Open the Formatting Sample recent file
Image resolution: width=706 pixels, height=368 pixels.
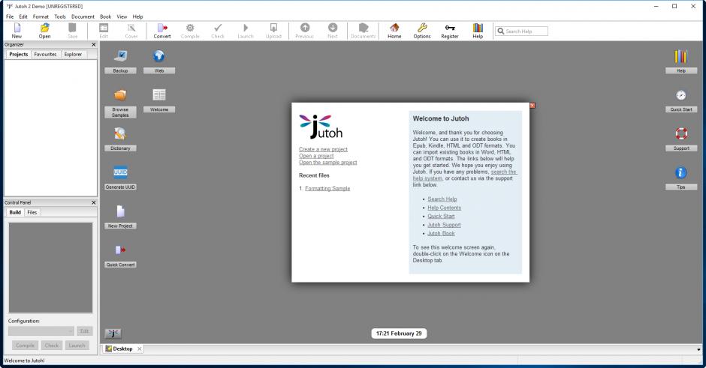[x=327, y=188]
